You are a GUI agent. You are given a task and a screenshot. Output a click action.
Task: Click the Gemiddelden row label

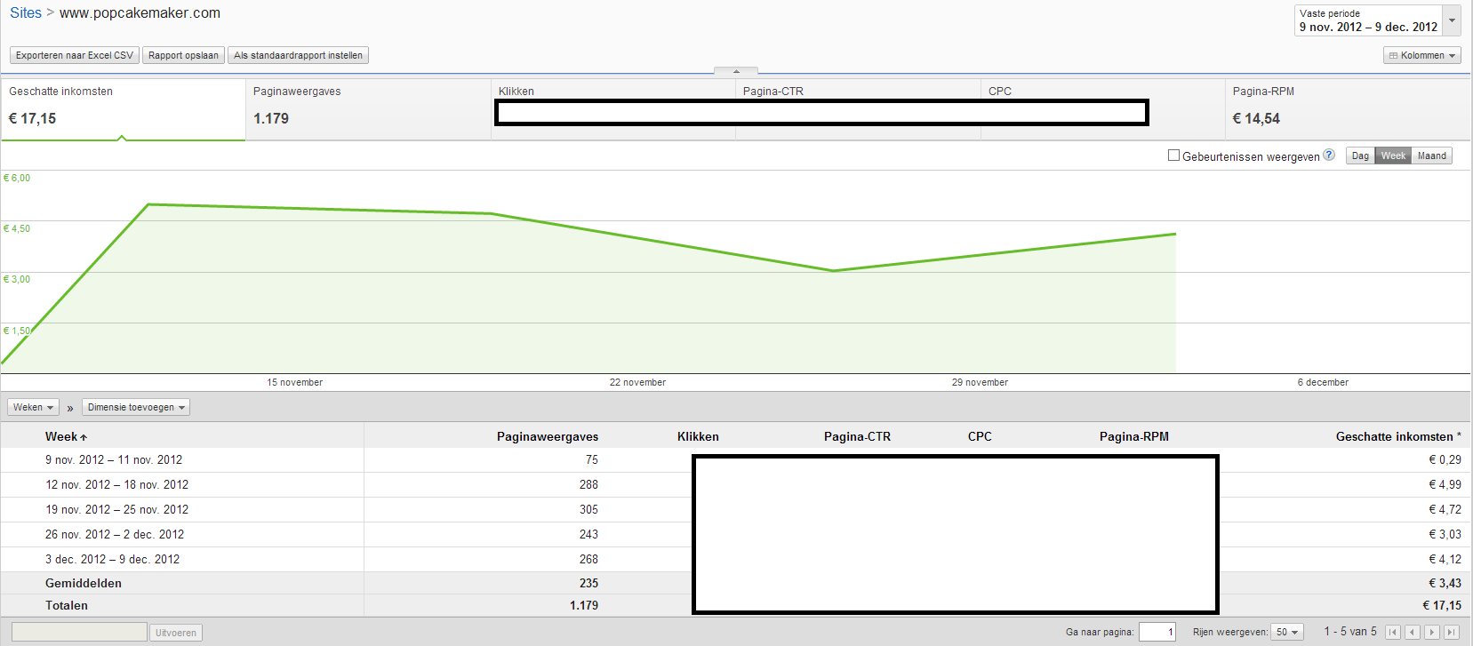(84, 583)
